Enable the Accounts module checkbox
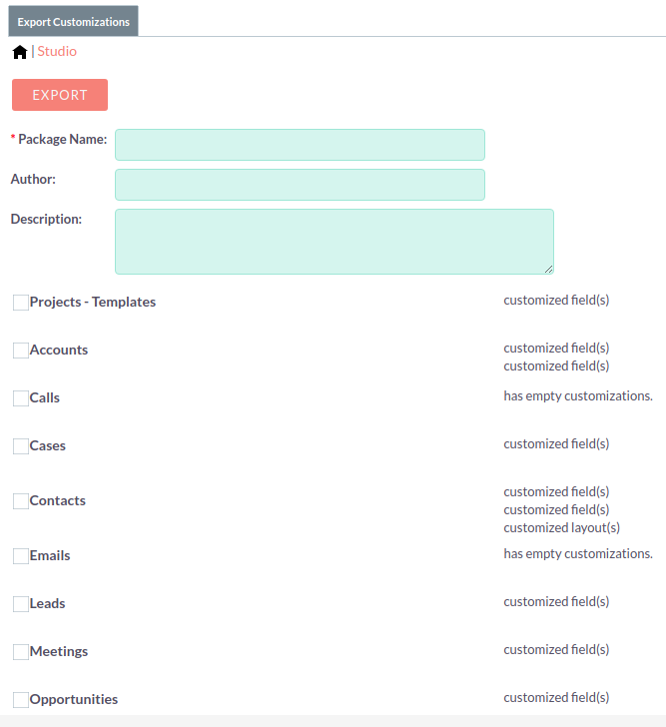Viewport: 666px width, 727px height. click(x=21, y=351)
